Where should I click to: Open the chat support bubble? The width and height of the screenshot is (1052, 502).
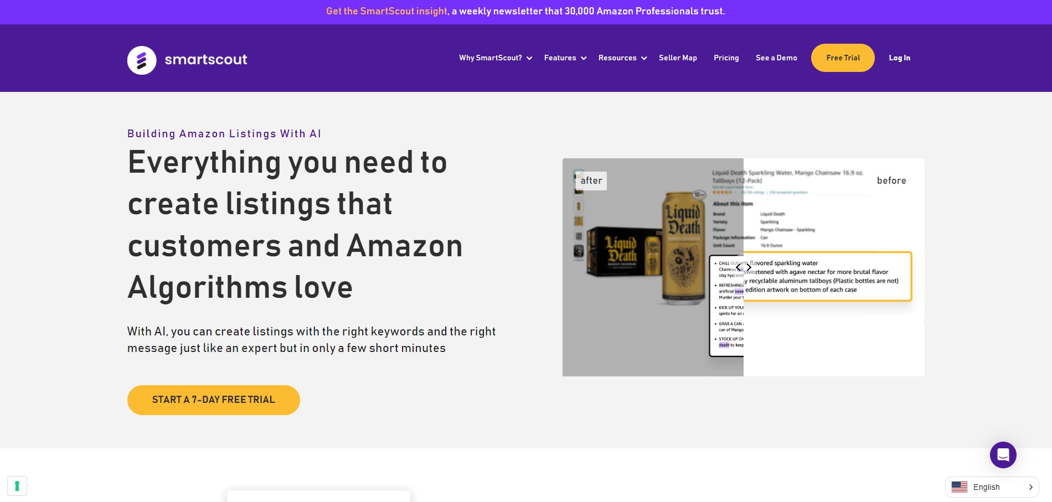click(x=1003, y=455)
